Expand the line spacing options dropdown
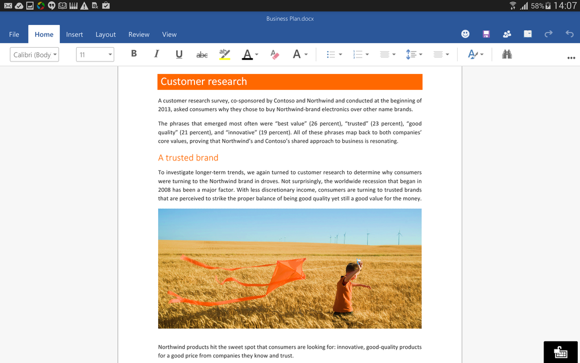 pyautogui.click(x=420, y=54)
